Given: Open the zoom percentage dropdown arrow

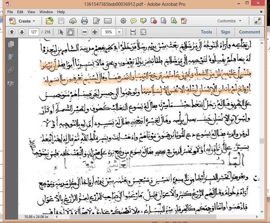Looking at the screenshot, I should click(119, 32).
